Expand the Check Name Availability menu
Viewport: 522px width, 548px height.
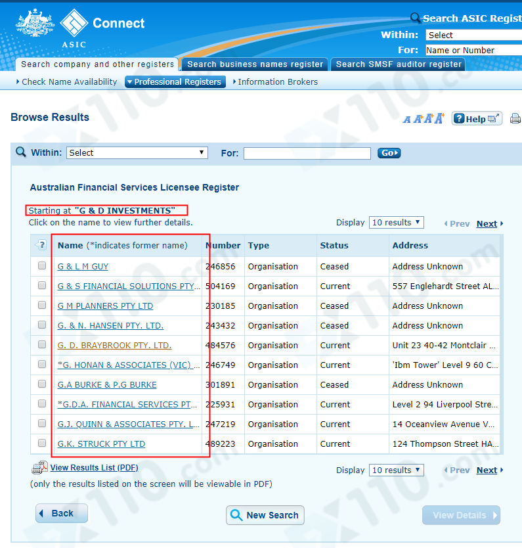pos(67,81)
